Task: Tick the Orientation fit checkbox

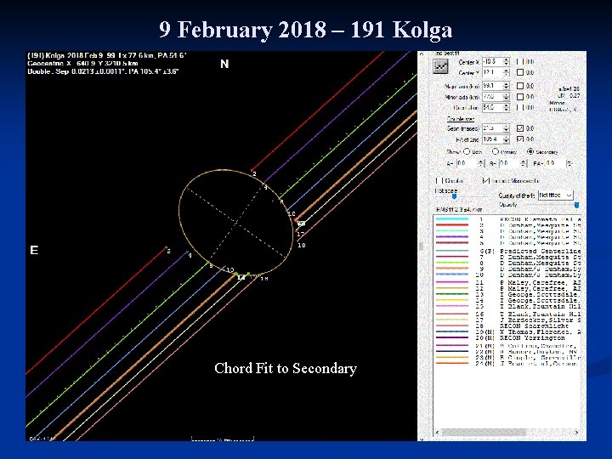Action: coord(519,107)
